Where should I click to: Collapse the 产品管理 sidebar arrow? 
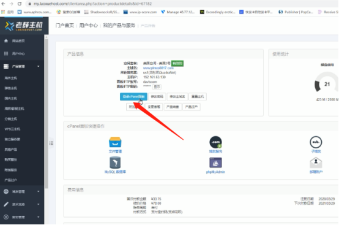coord(39,66)
